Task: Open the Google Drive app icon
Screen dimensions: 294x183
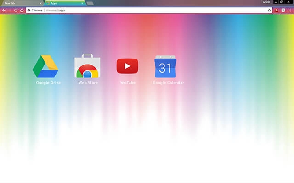Action: 45,66
